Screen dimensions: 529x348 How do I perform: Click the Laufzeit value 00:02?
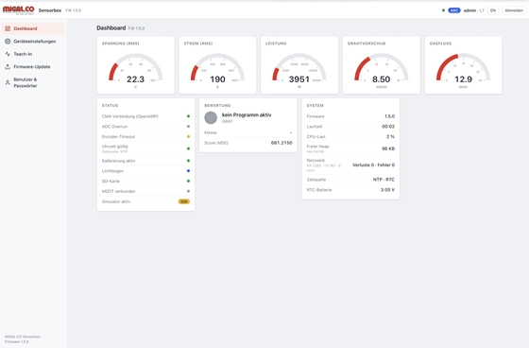coord(388,127)
